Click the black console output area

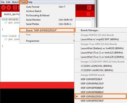pos(37,96)
